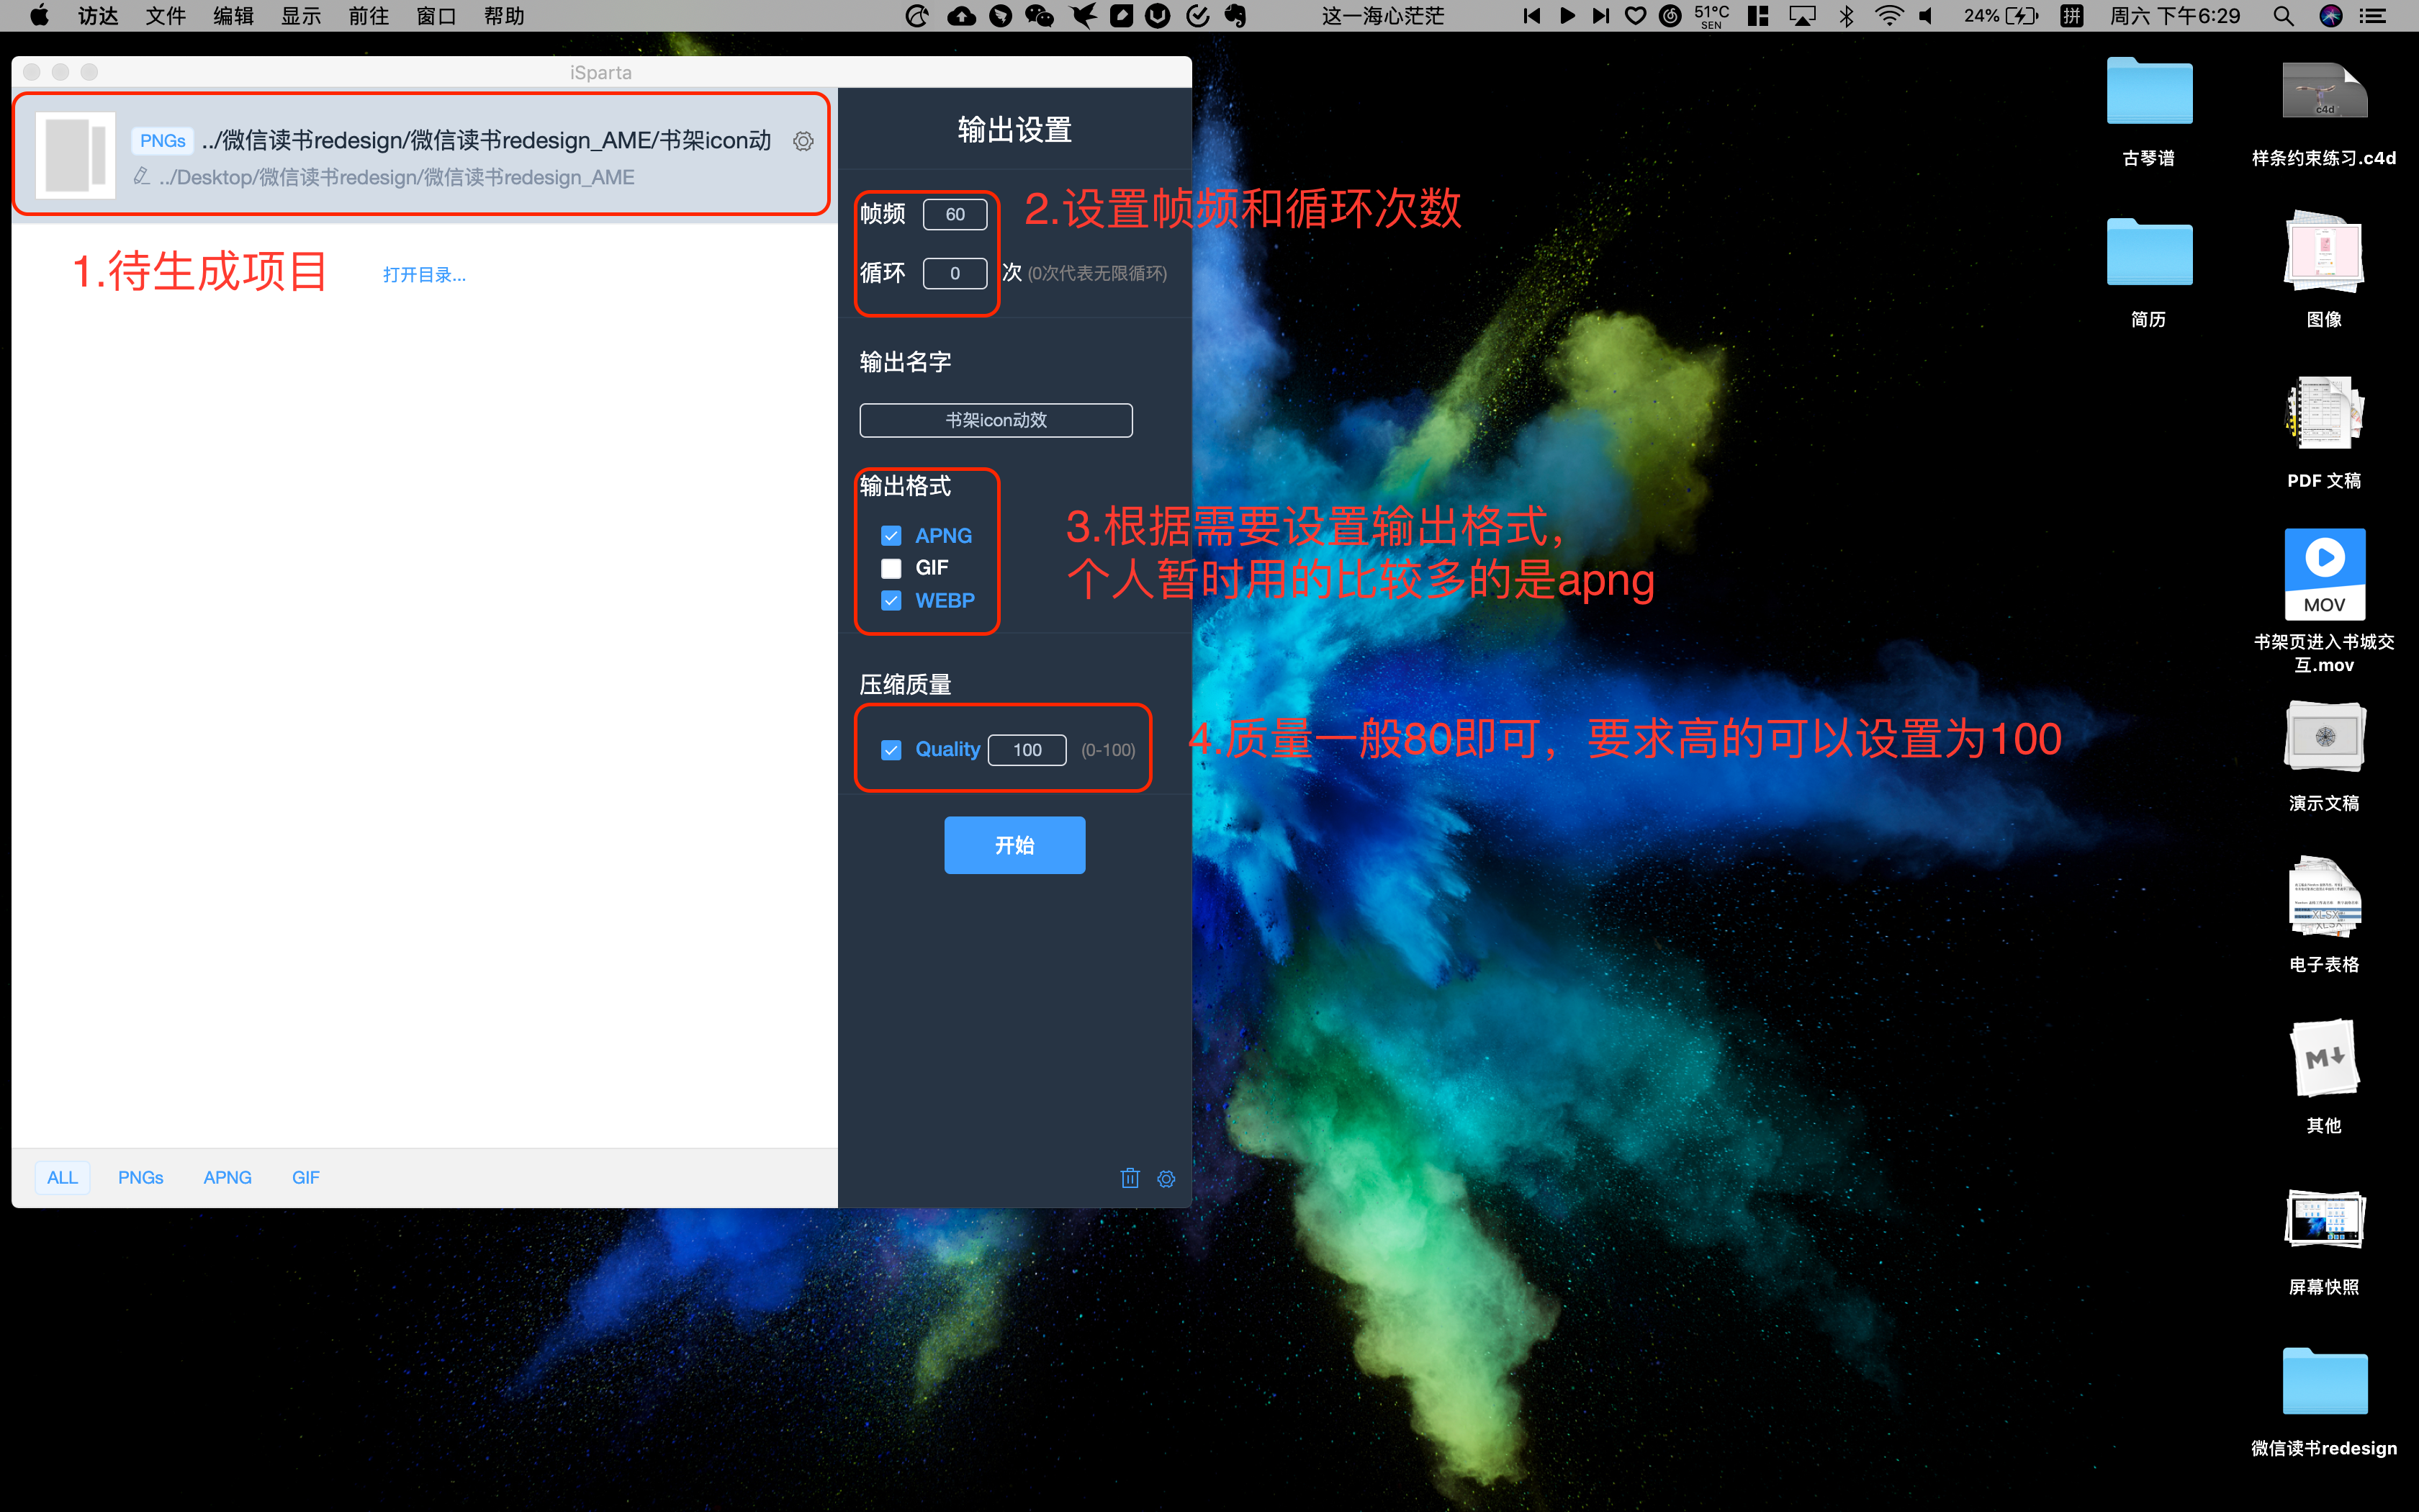The width and height of the screenshot is (2419, 1512).
Task: Uncheck the APNG output format
Action: (x=891, y=536)
